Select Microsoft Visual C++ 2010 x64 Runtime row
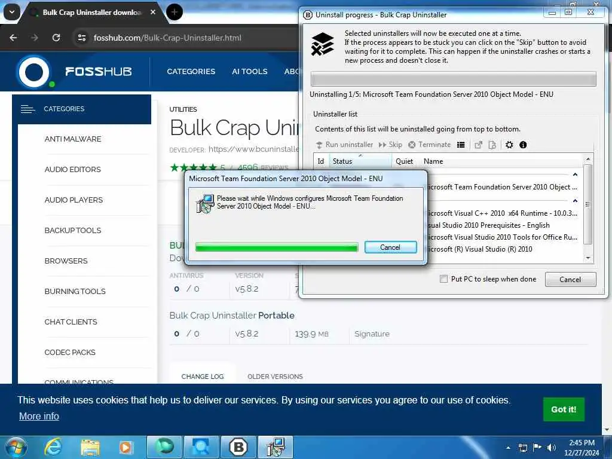This screenshot has width=612, height=459. [x=502, y=213]
